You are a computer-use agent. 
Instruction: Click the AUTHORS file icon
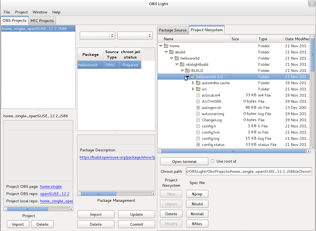(x=198, y=101)
